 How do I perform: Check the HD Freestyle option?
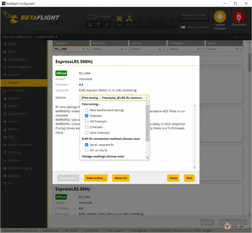pyautogui.click(x=87, y=121)
